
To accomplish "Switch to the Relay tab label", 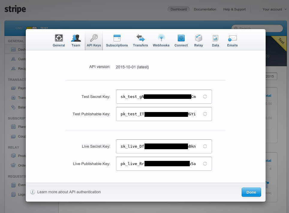I will (x=198, y=45).
